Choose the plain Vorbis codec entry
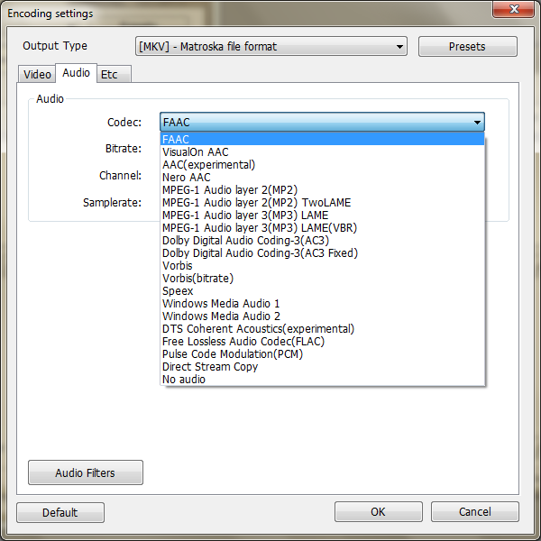The width and height of the screenshot is (541, 541). [x=322, y=266]
